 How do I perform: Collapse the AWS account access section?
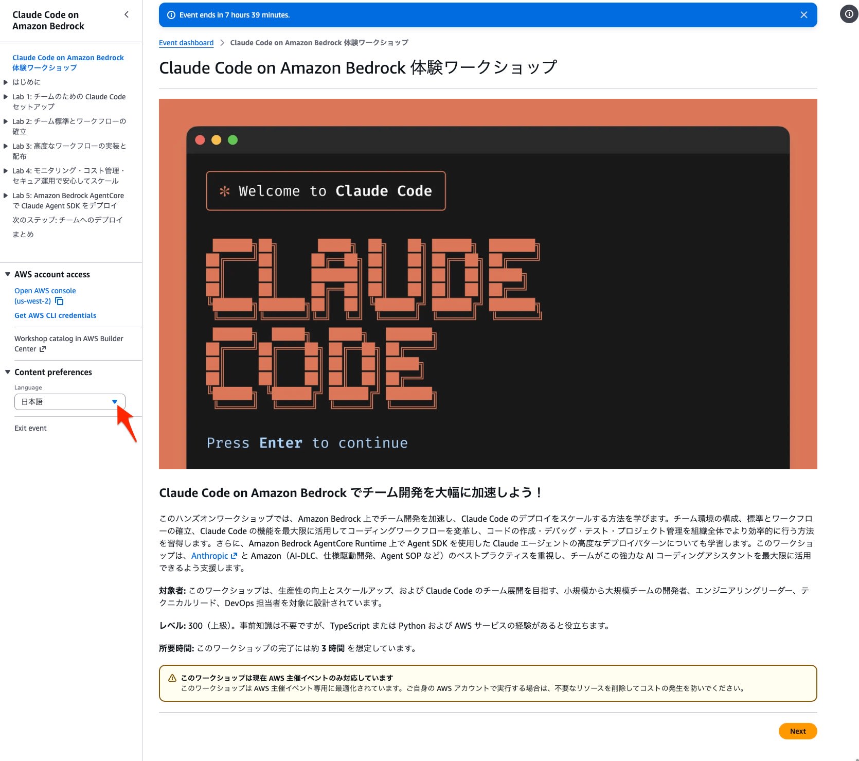[8, 274]
